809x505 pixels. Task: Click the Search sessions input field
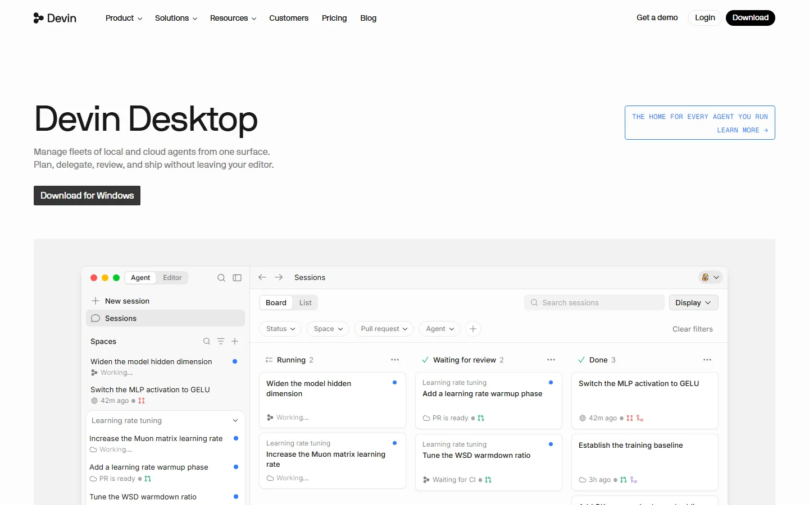594,302
